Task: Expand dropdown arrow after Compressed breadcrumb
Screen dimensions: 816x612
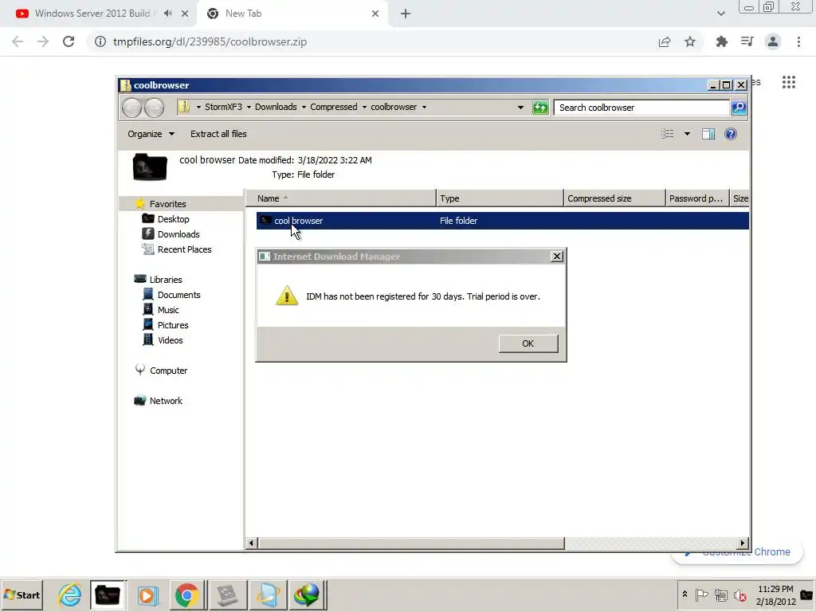Action: point(364,108)
